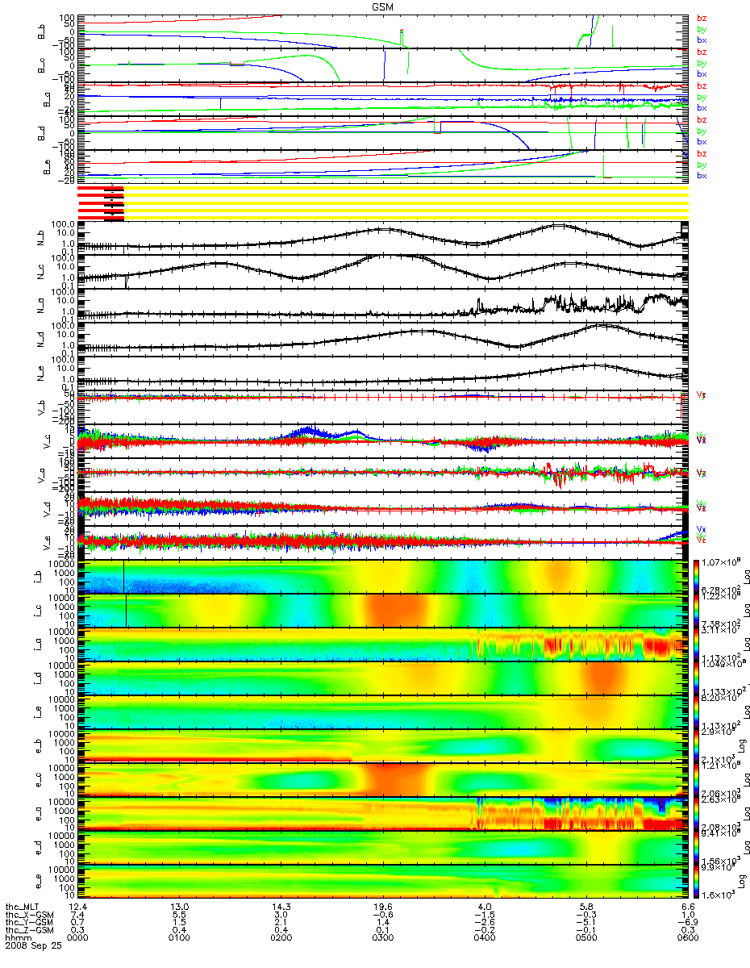This screenshot has height=968, width=750.
Task: Select the V_b velocity panel
Action: (383, 407)
